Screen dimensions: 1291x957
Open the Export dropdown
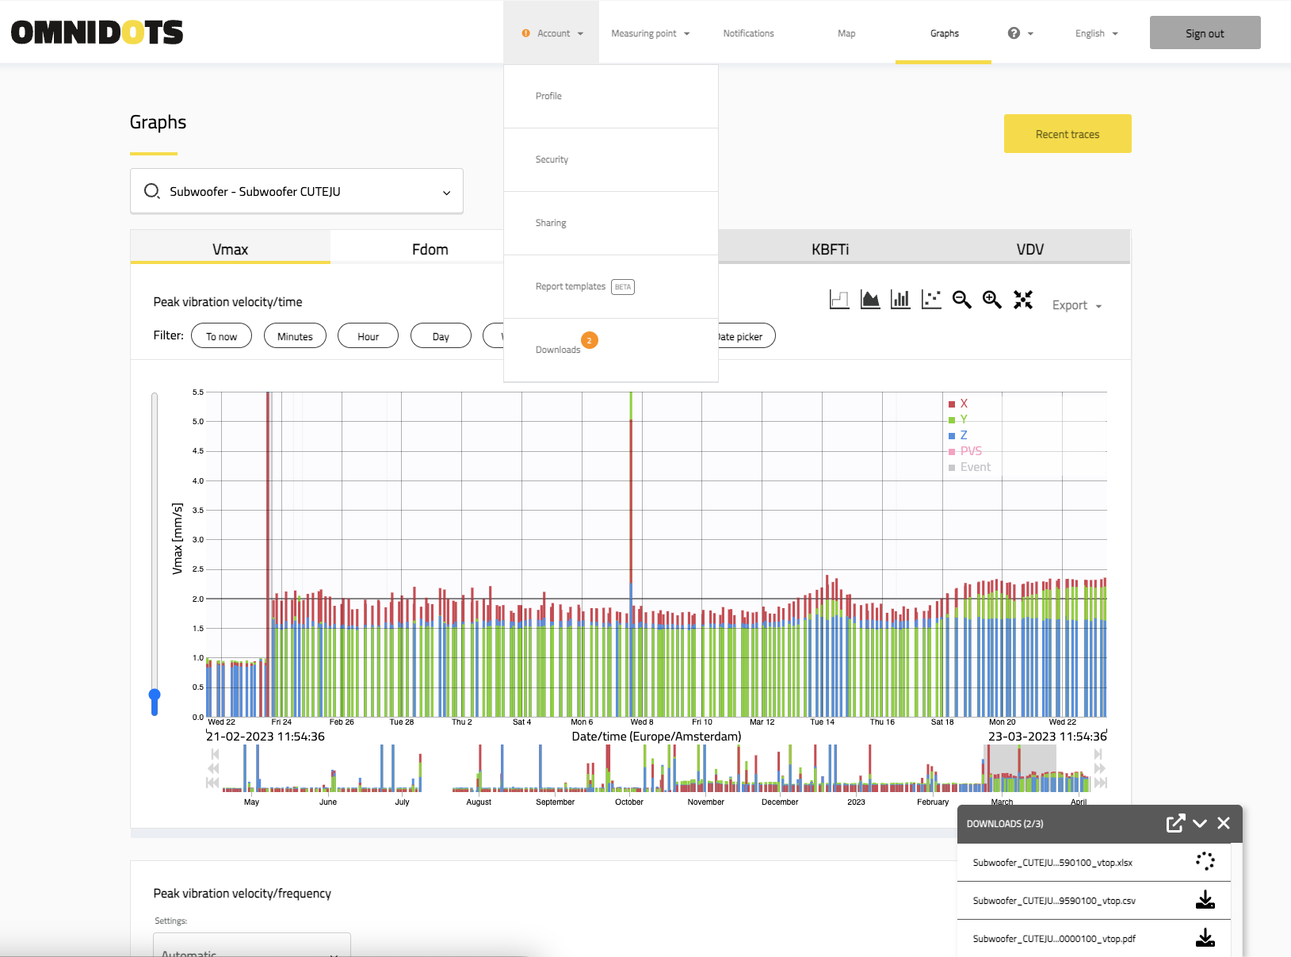pos(1076,305)
